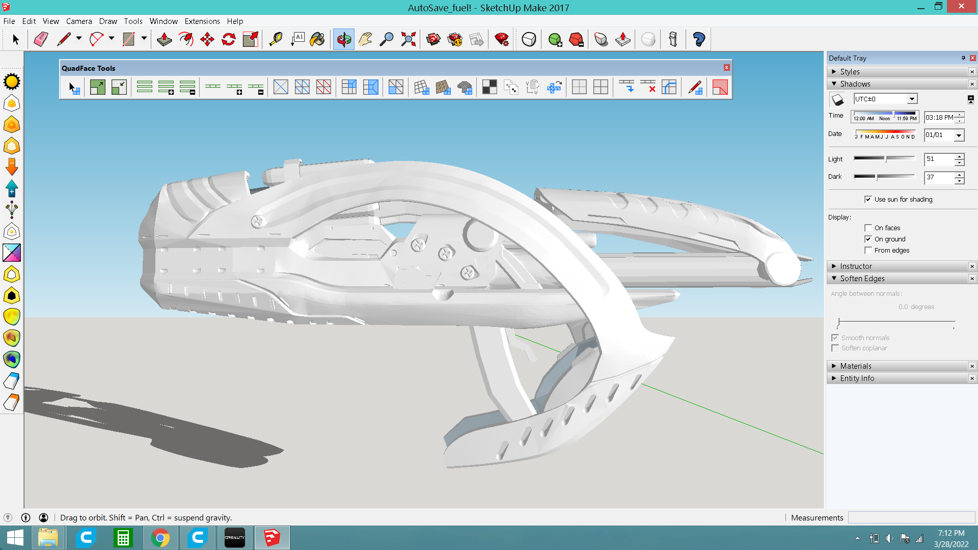Disable Use sun for shading
978x550 pixels.
coord(868,199)
